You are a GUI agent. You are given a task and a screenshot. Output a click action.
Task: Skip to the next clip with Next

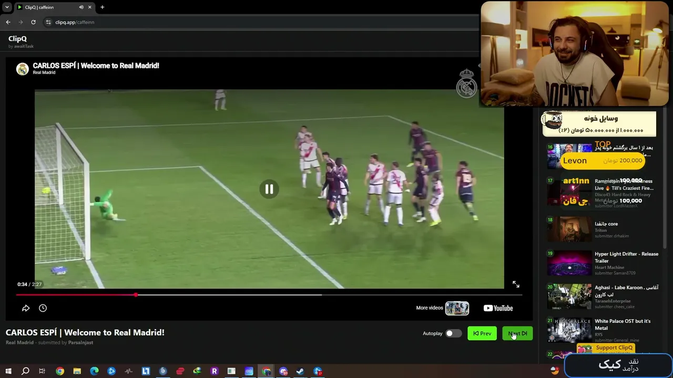tap(517, 333)
